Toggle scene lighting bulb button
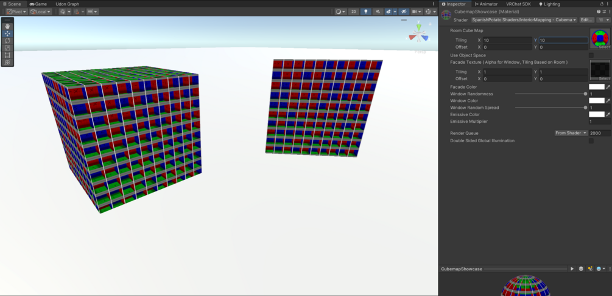 click(366, 12)
